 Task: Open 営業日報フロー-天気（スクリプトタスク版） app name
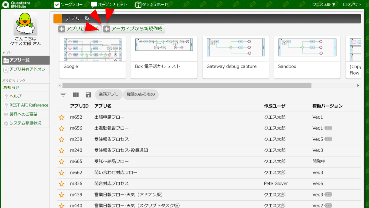[137, 206]
